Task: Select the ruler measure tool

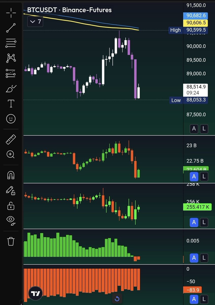Action: pos(10,140)
